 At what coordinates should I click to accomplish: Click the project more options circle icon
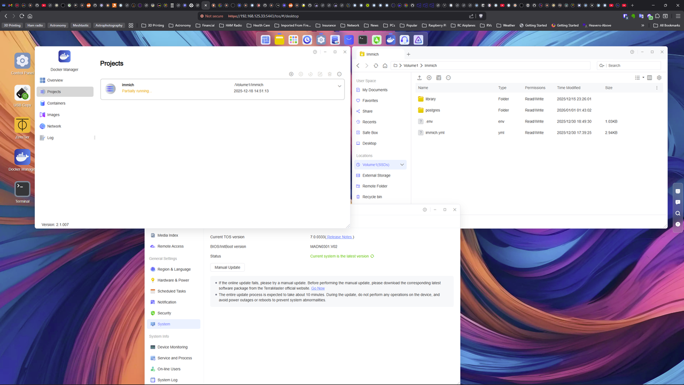(x=339, y=74)
